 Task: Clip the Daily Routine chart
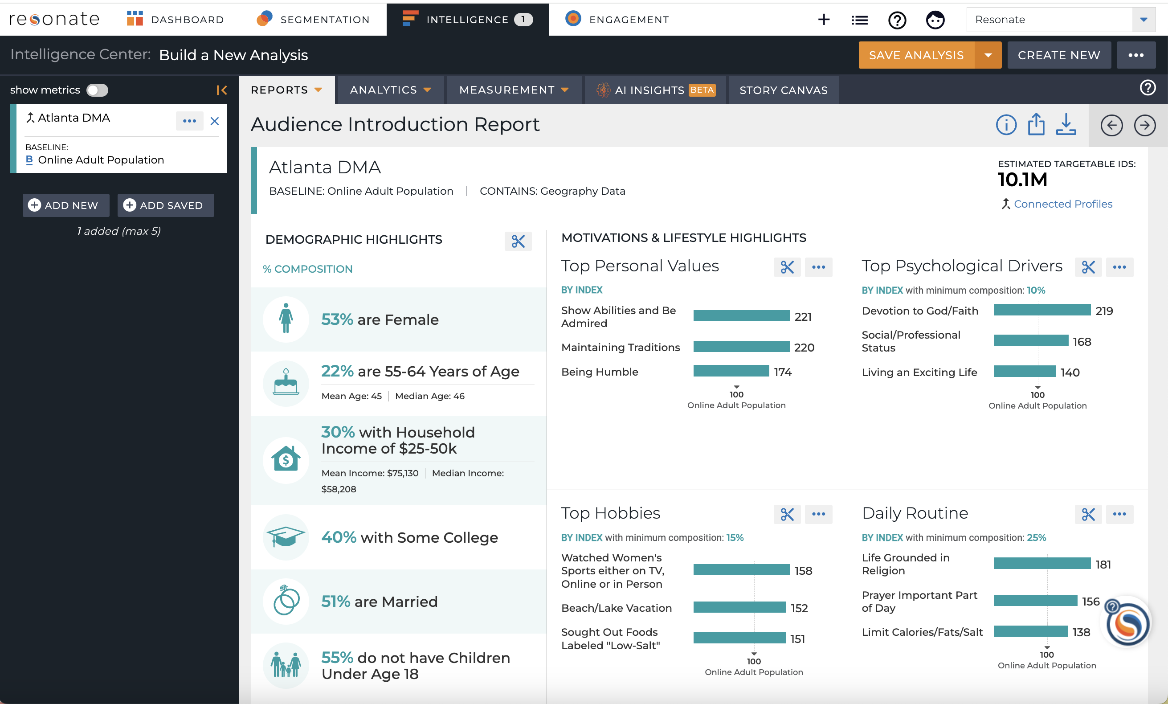click(1088, 514)
